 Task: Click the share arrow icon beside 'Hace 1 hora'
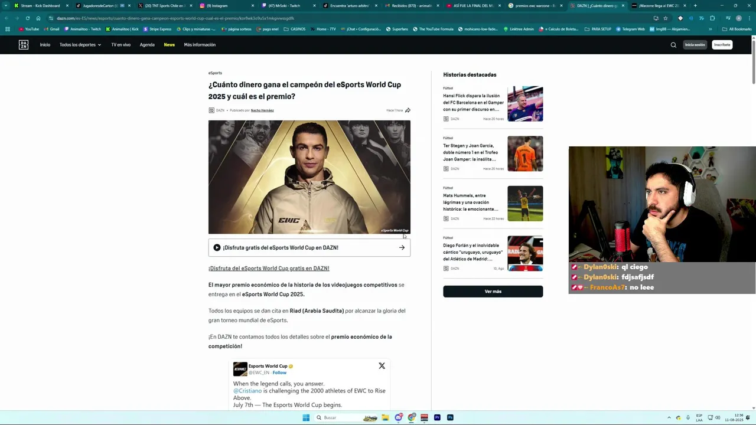tap(408, 110)
